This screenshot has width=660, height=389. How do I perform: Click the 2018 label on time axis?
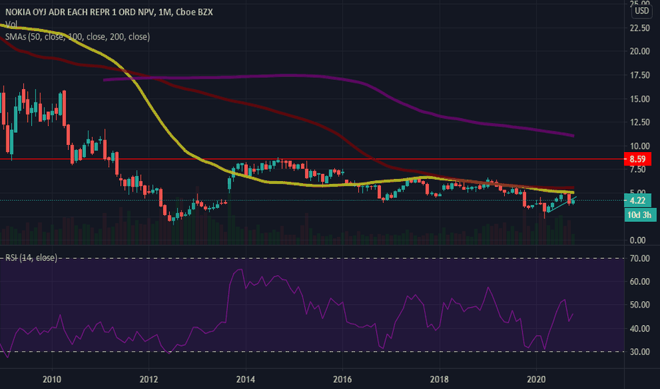(439, 379)
